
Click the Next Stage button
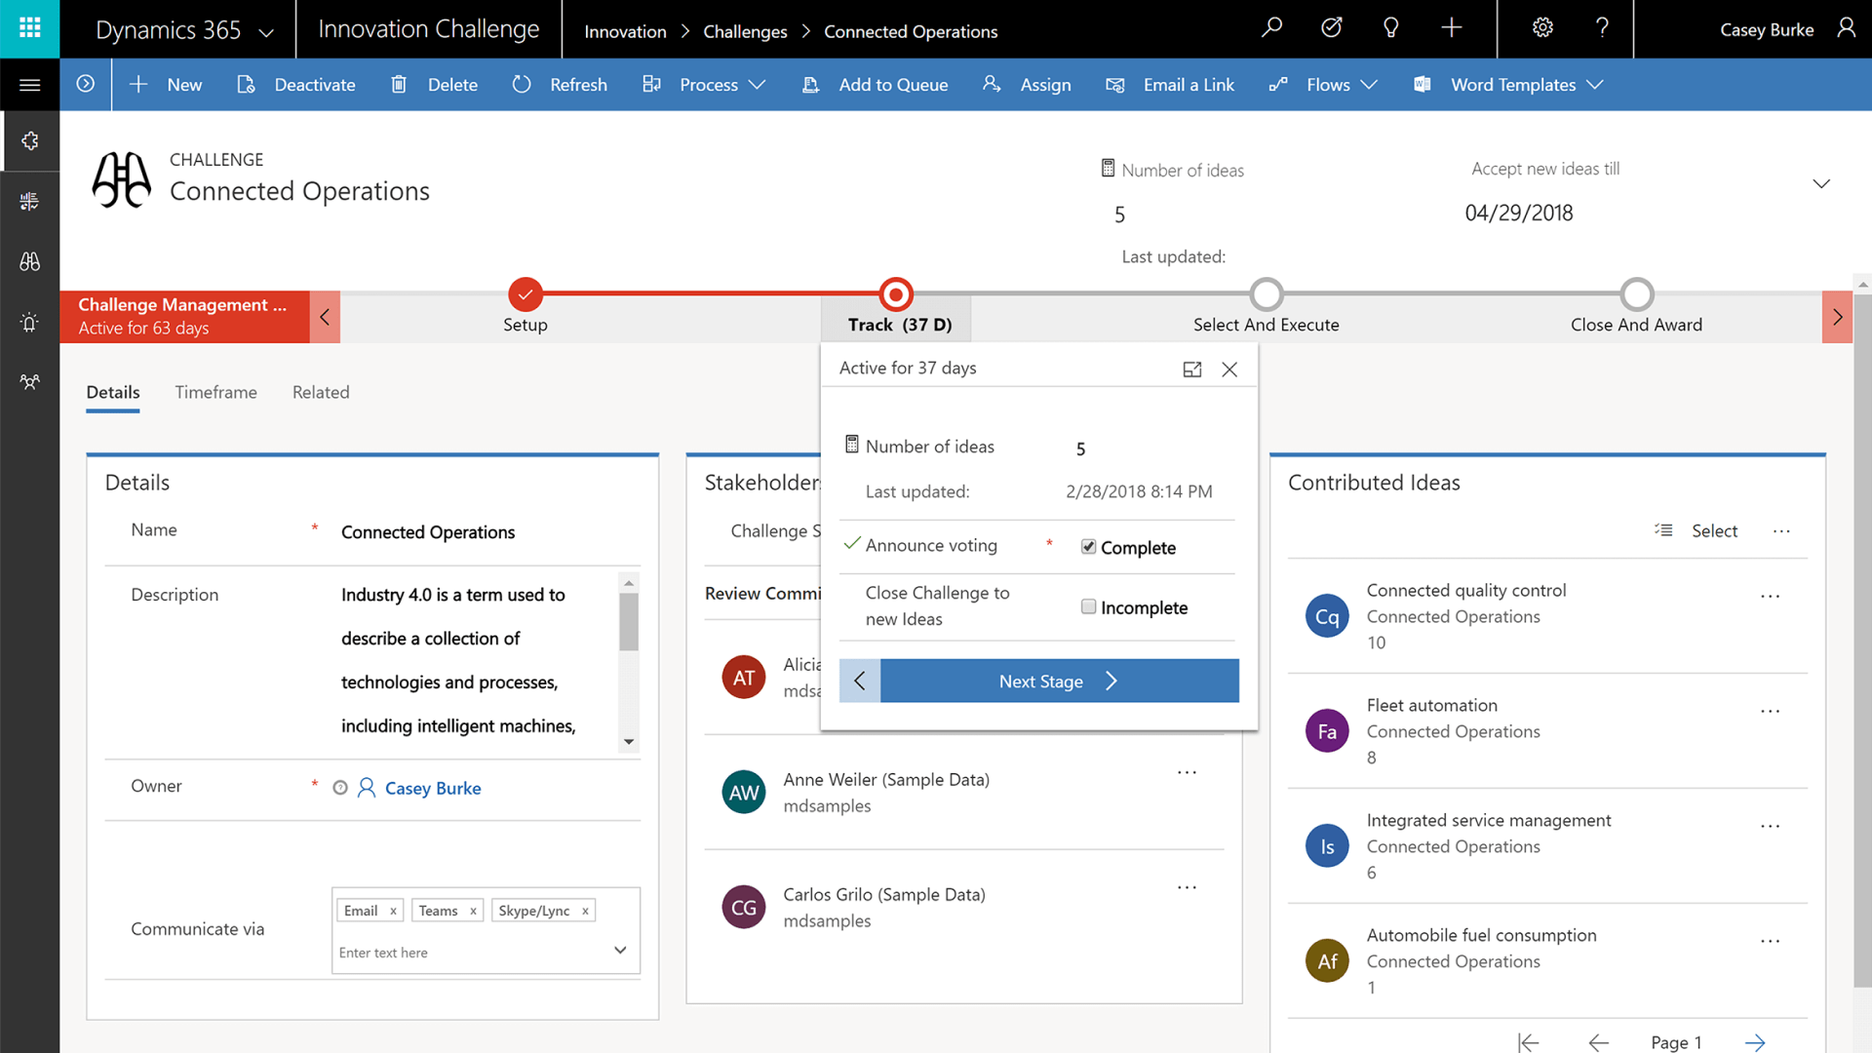(x=1041, y=681)
